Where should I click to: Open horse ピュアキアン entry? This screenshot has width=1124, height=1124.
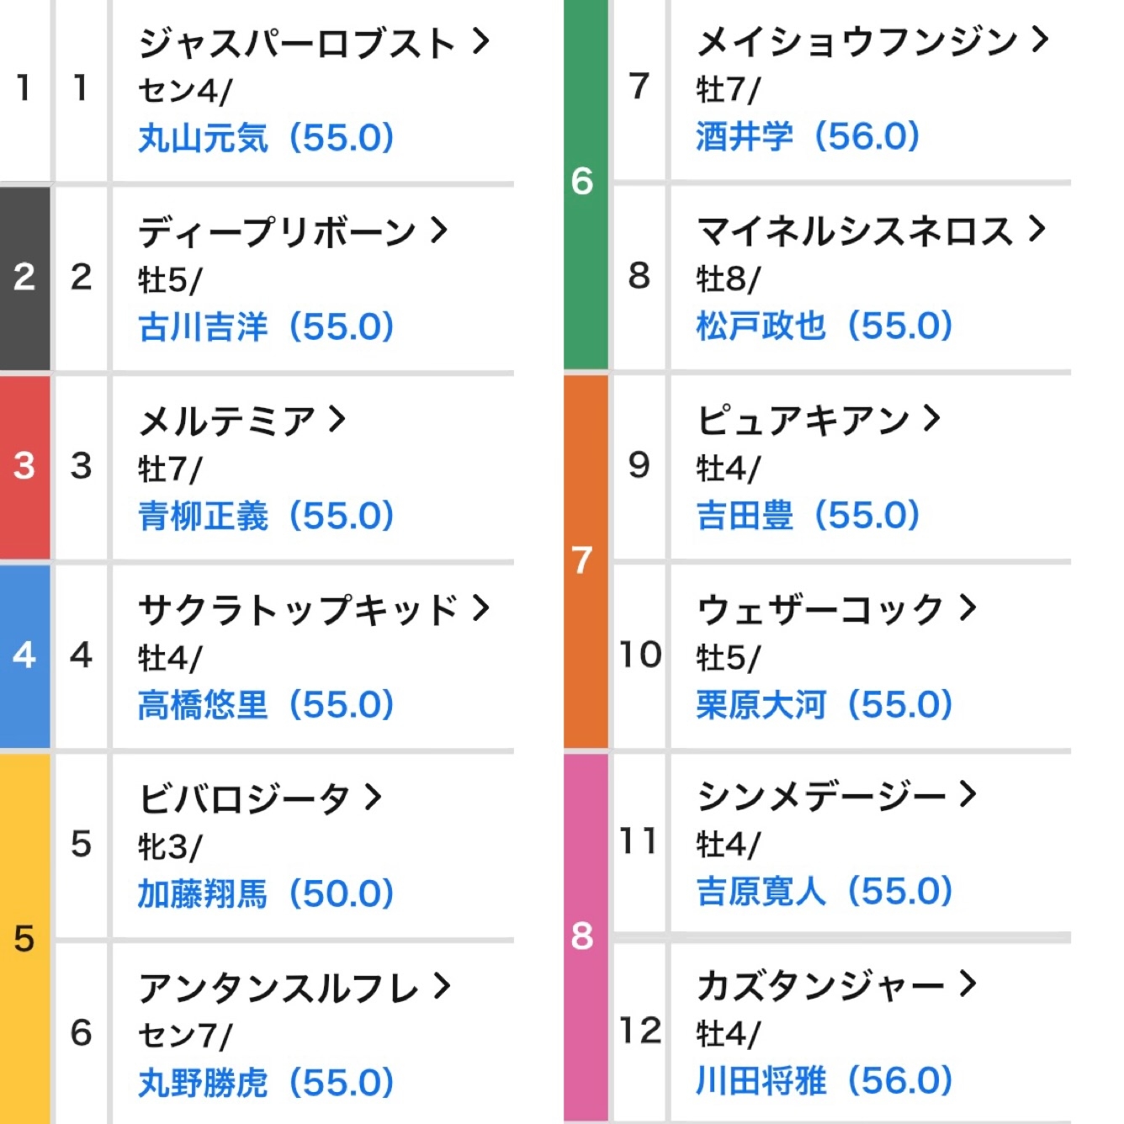pyautogui.click(x=803, y=420)
